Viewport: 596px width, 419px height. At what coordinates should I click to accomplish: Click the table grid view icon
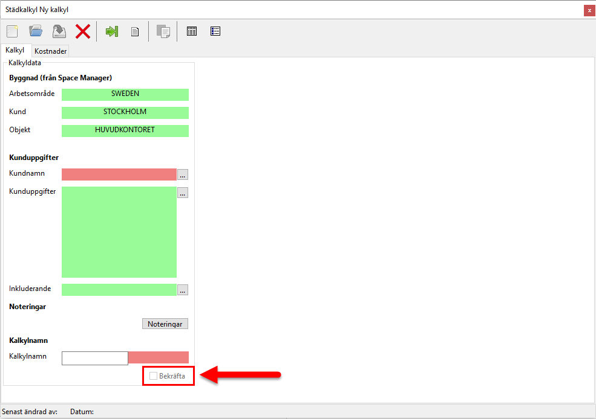pyautogui.click(x=192, y=31)
